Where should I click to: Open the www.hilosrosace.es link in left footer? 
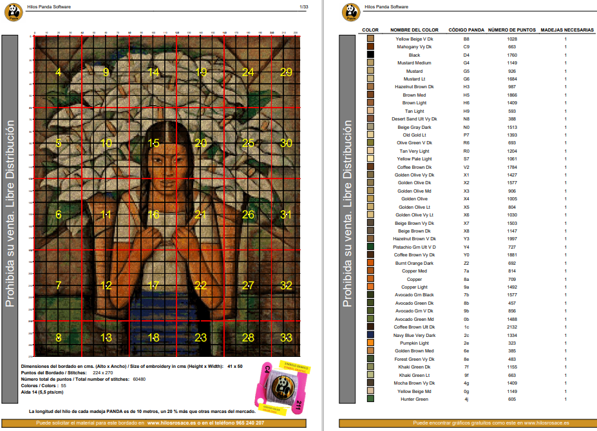click(x=171, y=423)
